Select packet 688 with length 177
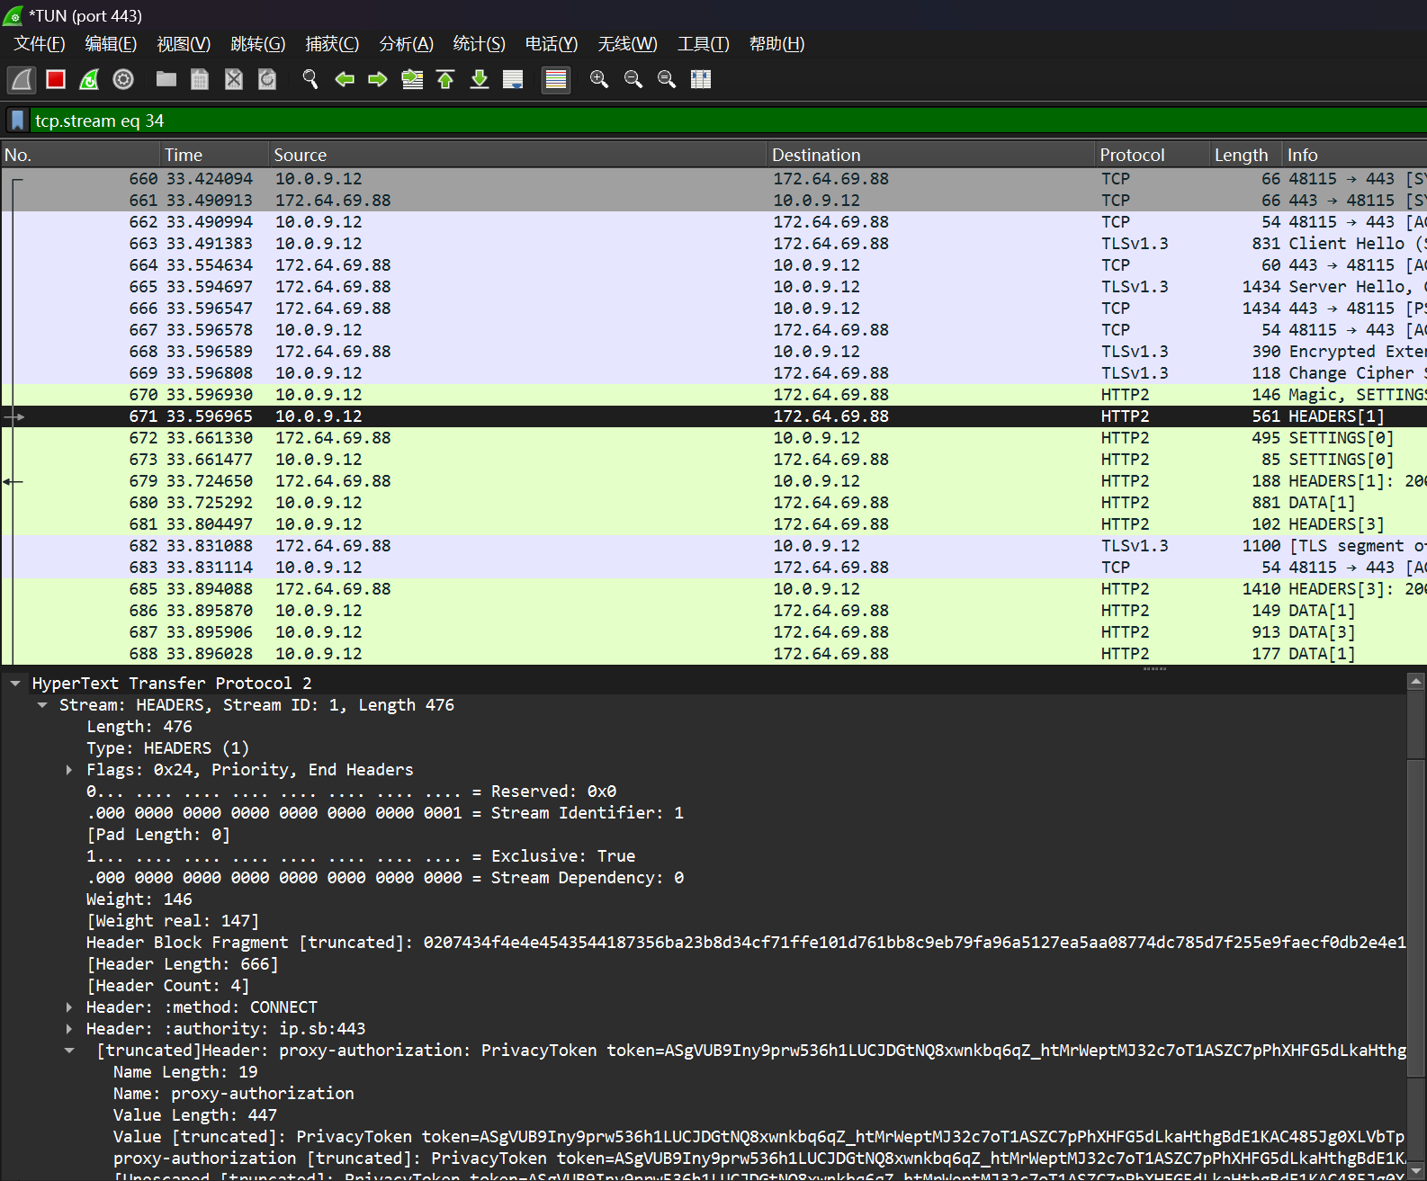The image size is (1427, 1181). click(x=713, y=654)
